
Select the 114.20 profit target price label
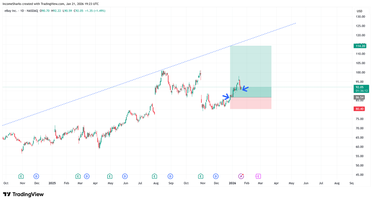tap(360, 46)
